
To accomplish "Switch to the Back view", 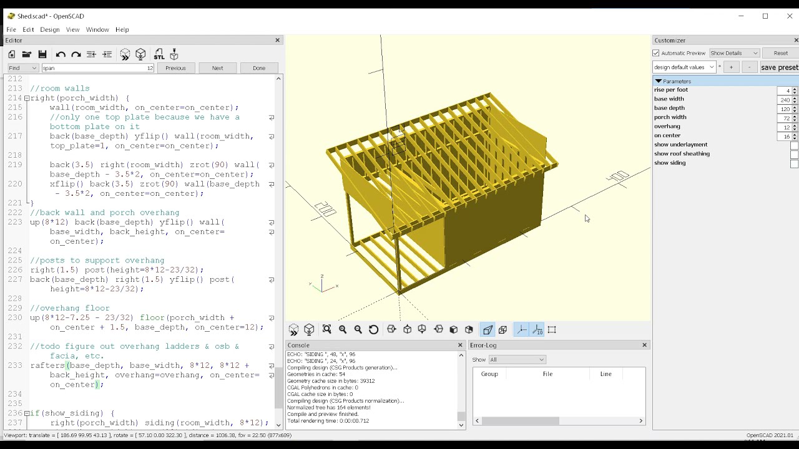I will pos(469,329).
